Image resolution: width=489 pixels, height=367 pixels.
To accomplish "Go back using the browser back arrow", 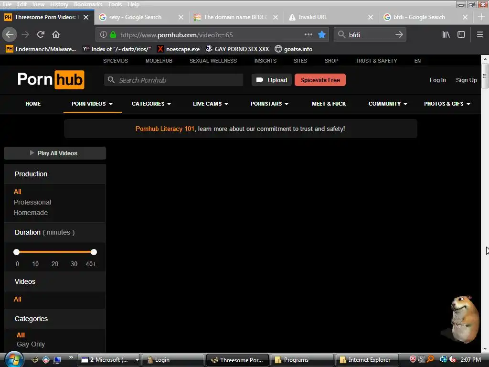I will coord(10,34).
